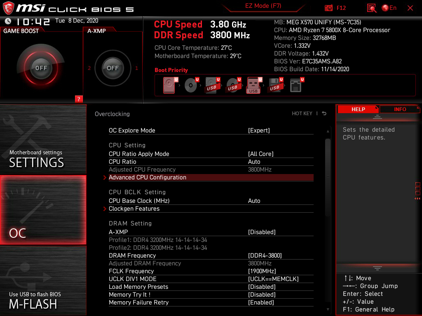The image size is (422, 316).
Task: Click the CPU Base Clock Auto value
Action: click(x=254, y=201)
